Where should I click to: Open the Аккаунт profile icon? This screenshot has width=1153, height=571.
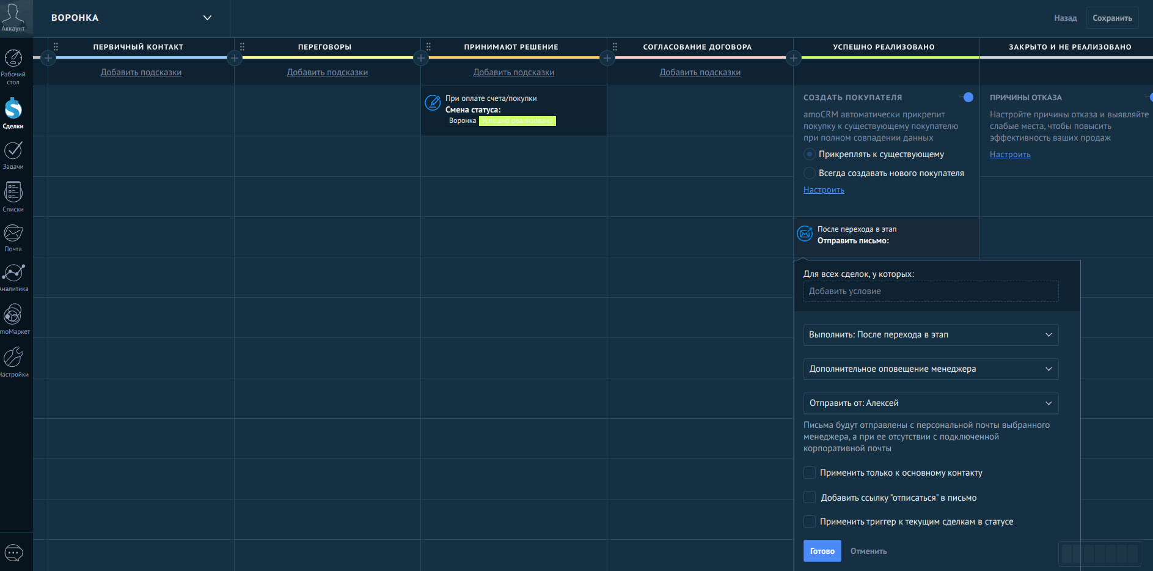tap(13, 17)
